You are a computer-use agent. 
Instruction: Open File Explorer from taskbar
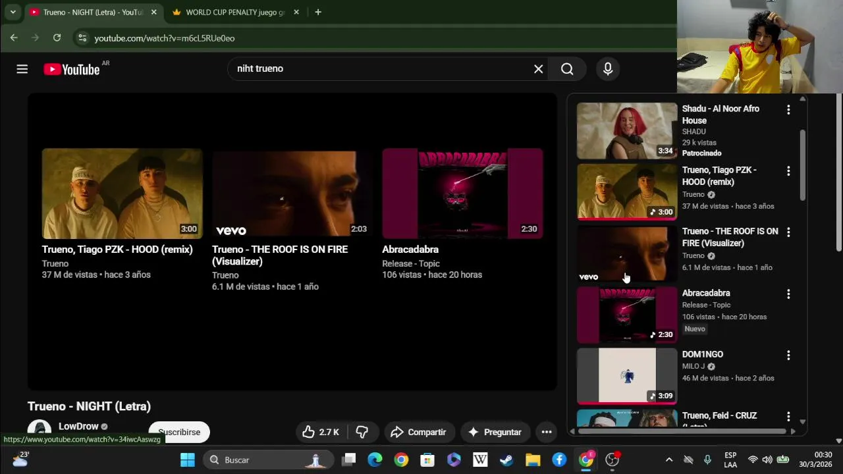(x=533, y=460)
